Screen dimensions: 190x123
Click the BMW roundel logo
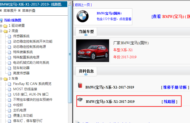pos(82,16)
